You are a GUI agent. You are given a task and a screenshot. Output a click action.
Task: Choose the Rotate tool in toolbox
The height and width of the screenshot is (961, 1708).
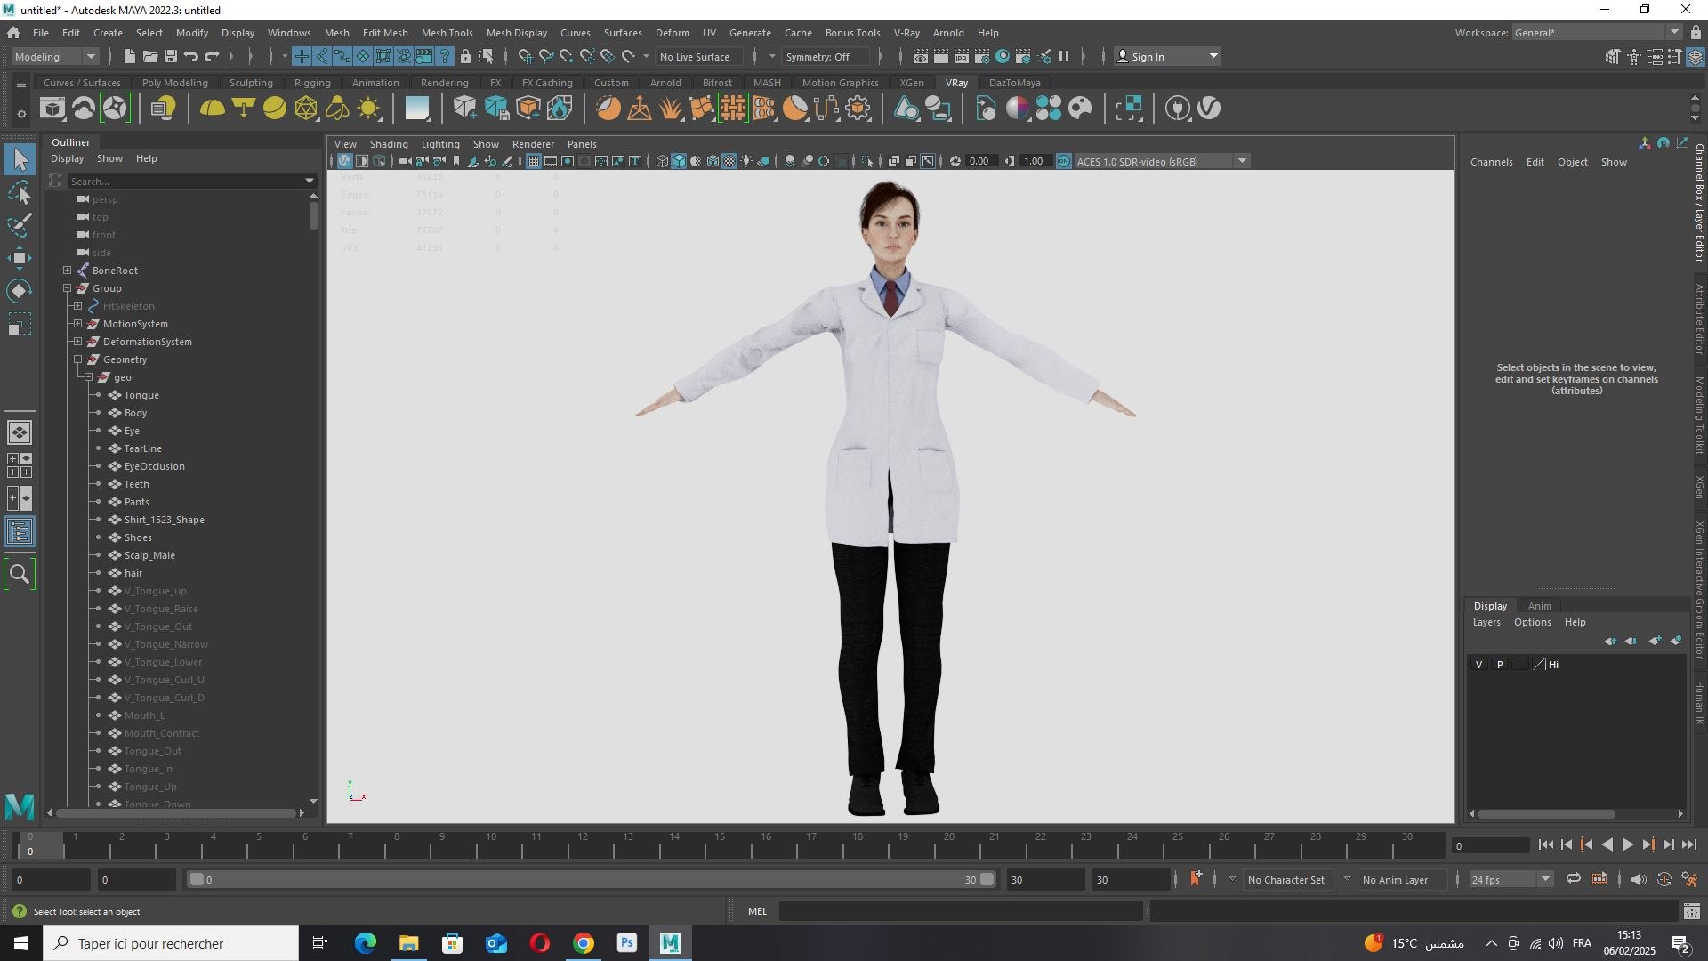[20, 291]
